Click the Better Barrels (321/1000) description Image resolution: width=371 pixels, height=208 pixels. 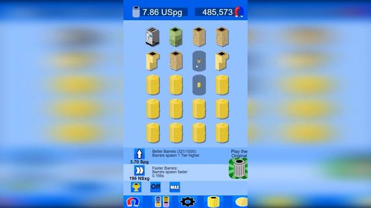point(176,153)
